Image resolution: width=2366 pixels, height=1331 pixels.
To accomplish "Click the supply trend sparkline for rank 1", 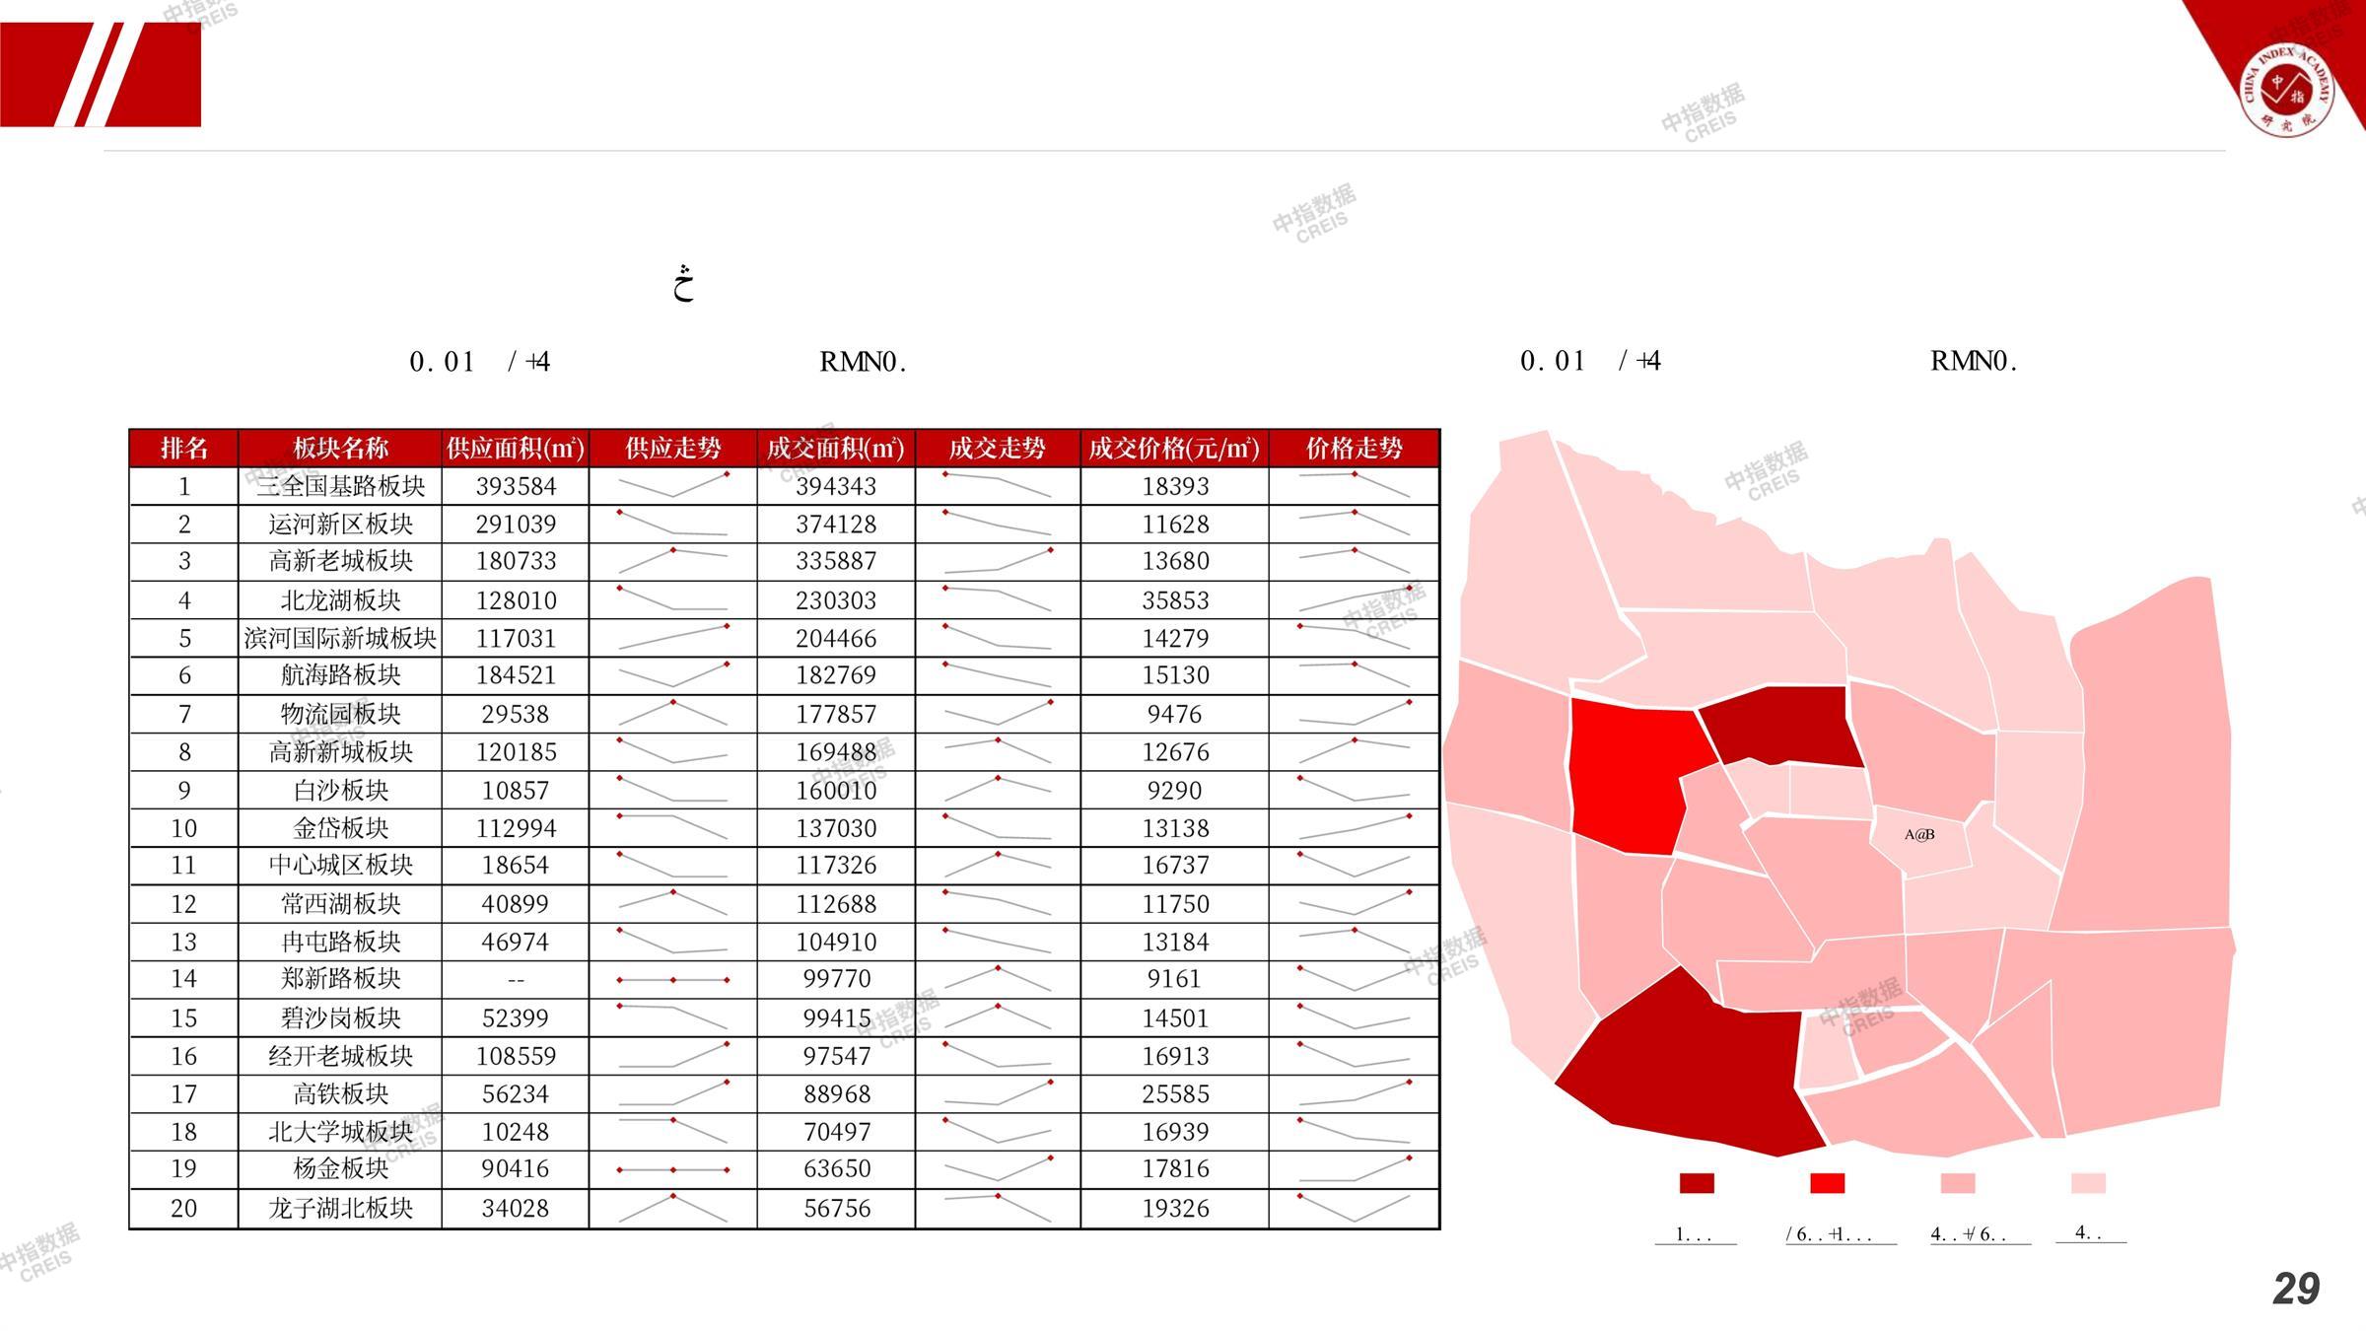I will 673,485.
